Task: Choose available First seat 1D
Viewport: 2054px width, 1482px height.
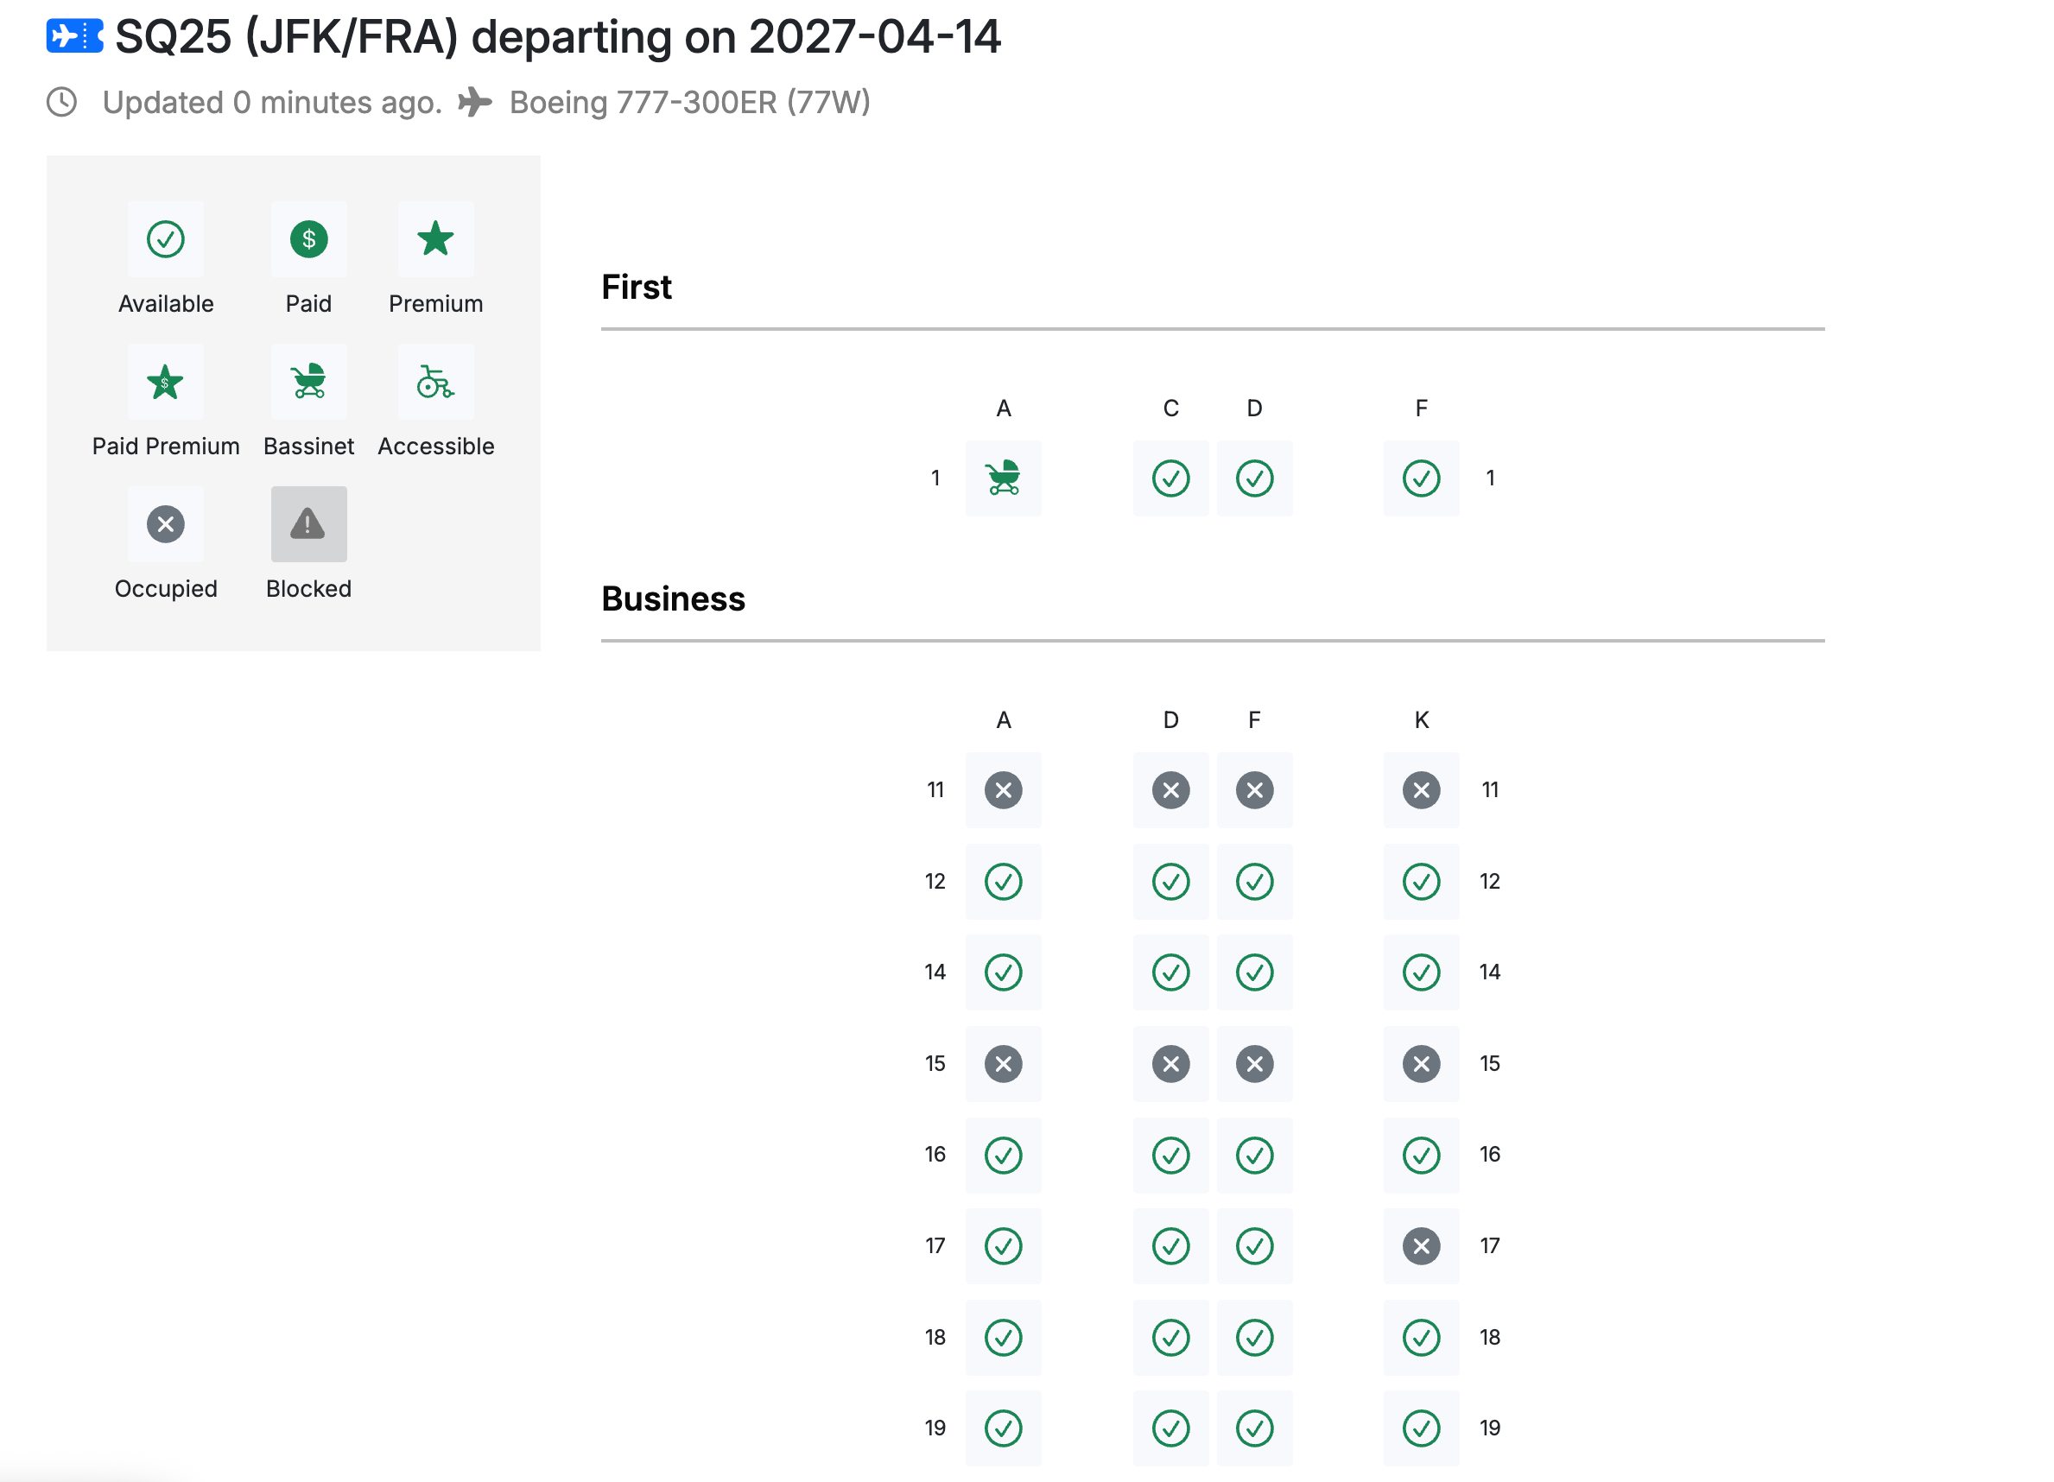Action: point(1254,478)
